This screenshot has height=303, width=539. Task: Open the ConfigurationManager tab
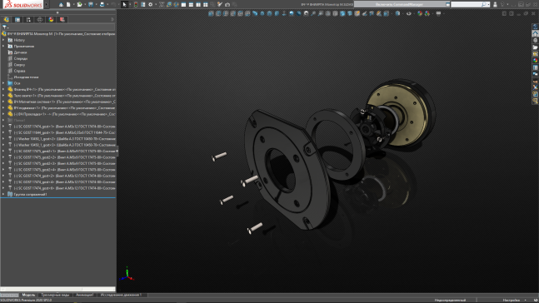coord(28,20)
